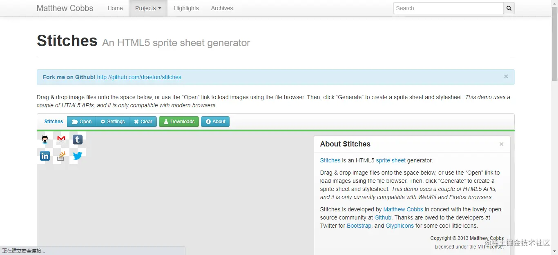
Task: Open the Glyphicons link
Action: (400, 226)
